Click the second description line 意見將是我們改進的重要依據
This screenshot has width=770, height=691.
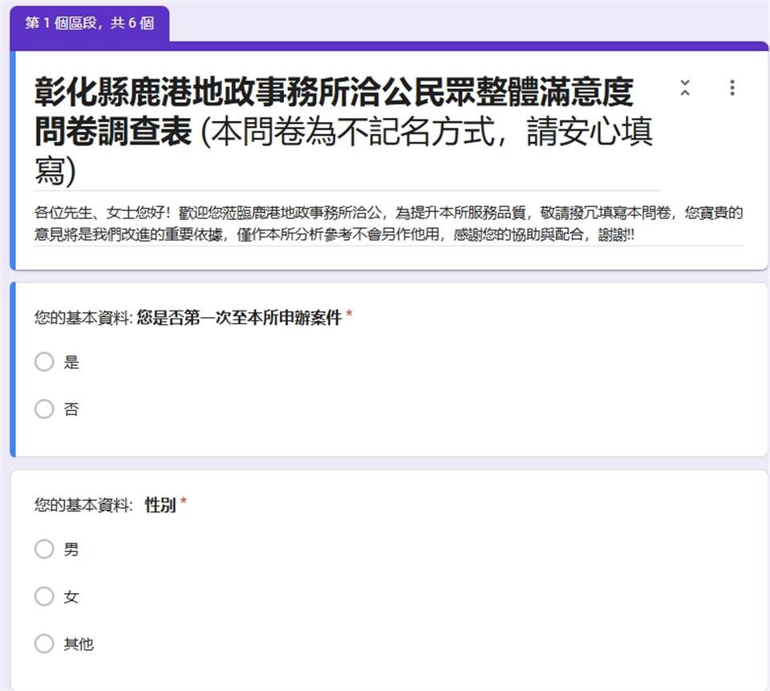coord(334,234)
